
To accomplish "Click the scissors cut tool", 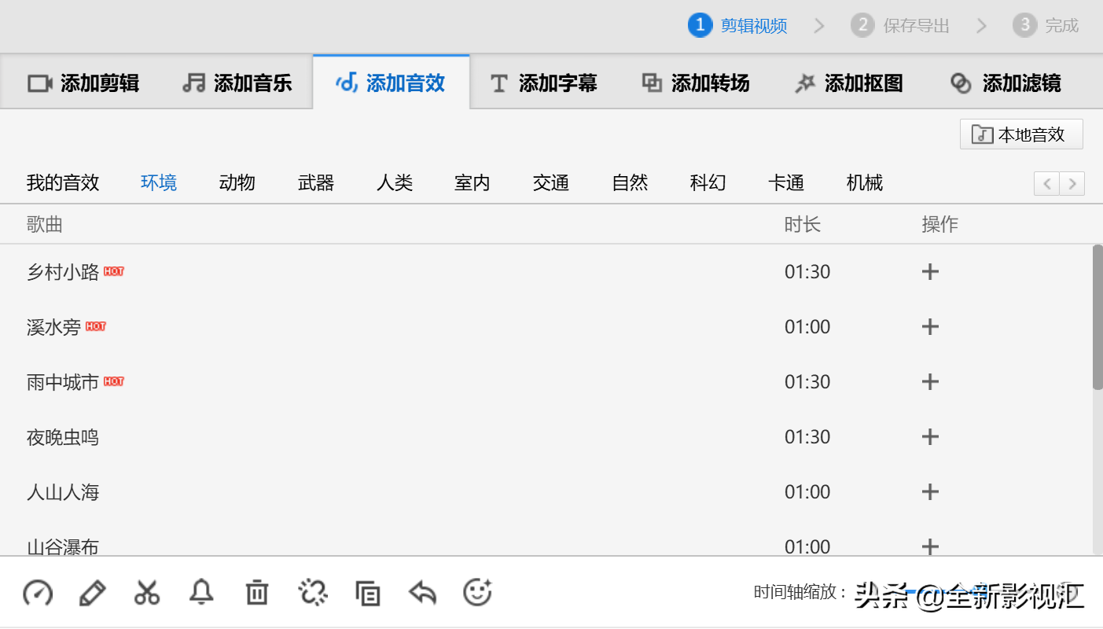I will 147,593.
